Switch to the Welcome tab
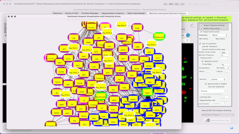Image resolution: width=239 pixels, height=134 pixels. tap(57, 13)
